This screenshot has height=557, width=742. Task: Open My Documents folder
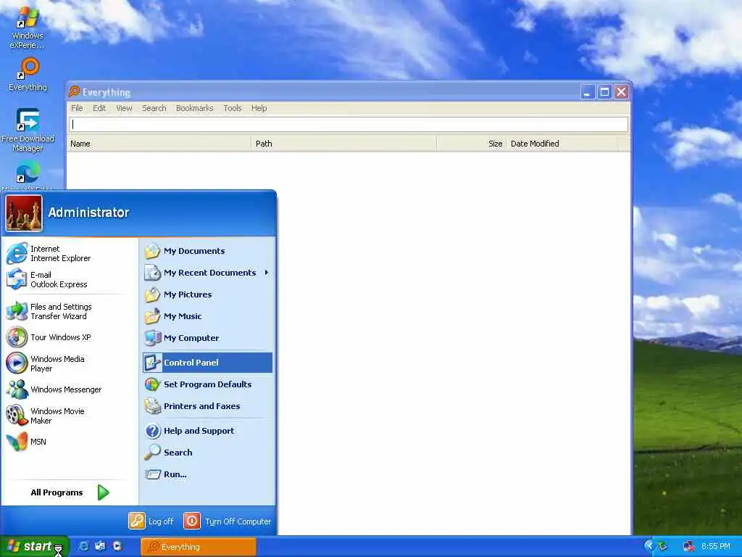coord(207,251)
